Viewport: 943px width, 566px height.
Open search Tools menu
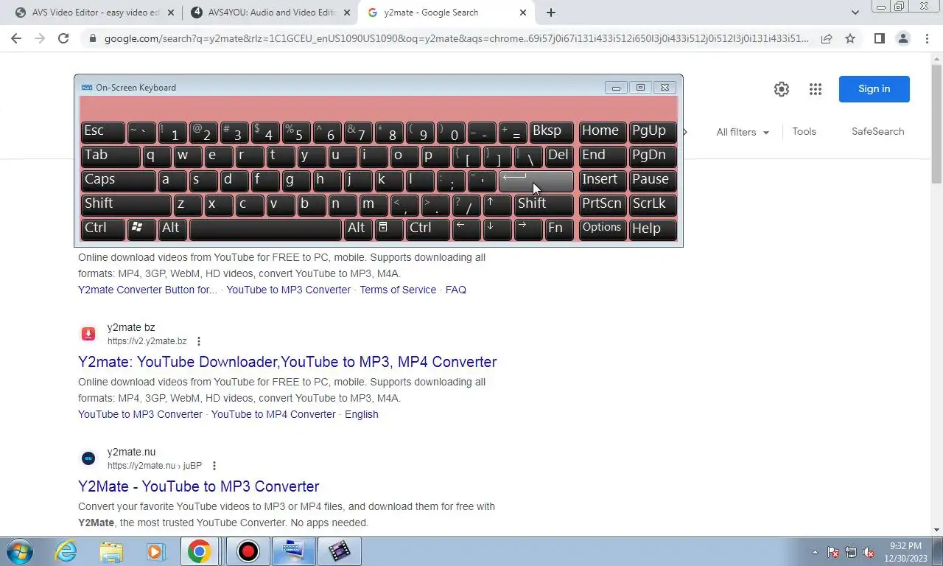[804, 131]
